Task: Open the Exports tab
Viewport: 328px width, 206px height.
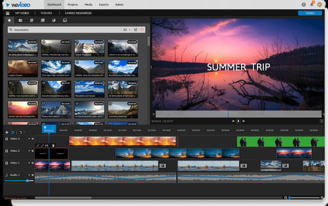Action: pyautogui.click(x=104, y=4)
